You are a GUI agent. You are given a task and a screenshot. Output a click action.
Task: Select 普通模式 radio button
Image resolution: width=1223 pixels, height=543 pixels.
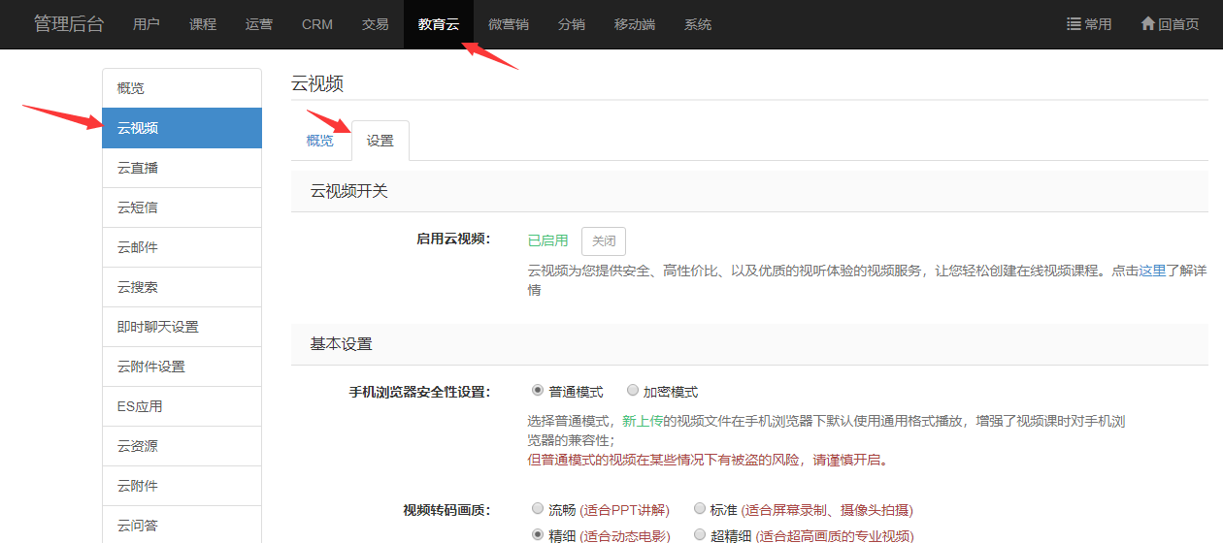[538, 391]
